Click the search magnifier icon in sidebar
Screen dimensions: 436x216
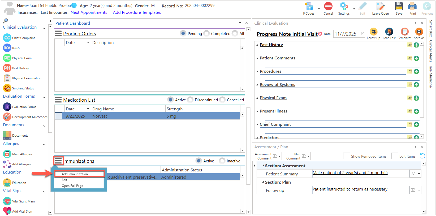(6, 21)
